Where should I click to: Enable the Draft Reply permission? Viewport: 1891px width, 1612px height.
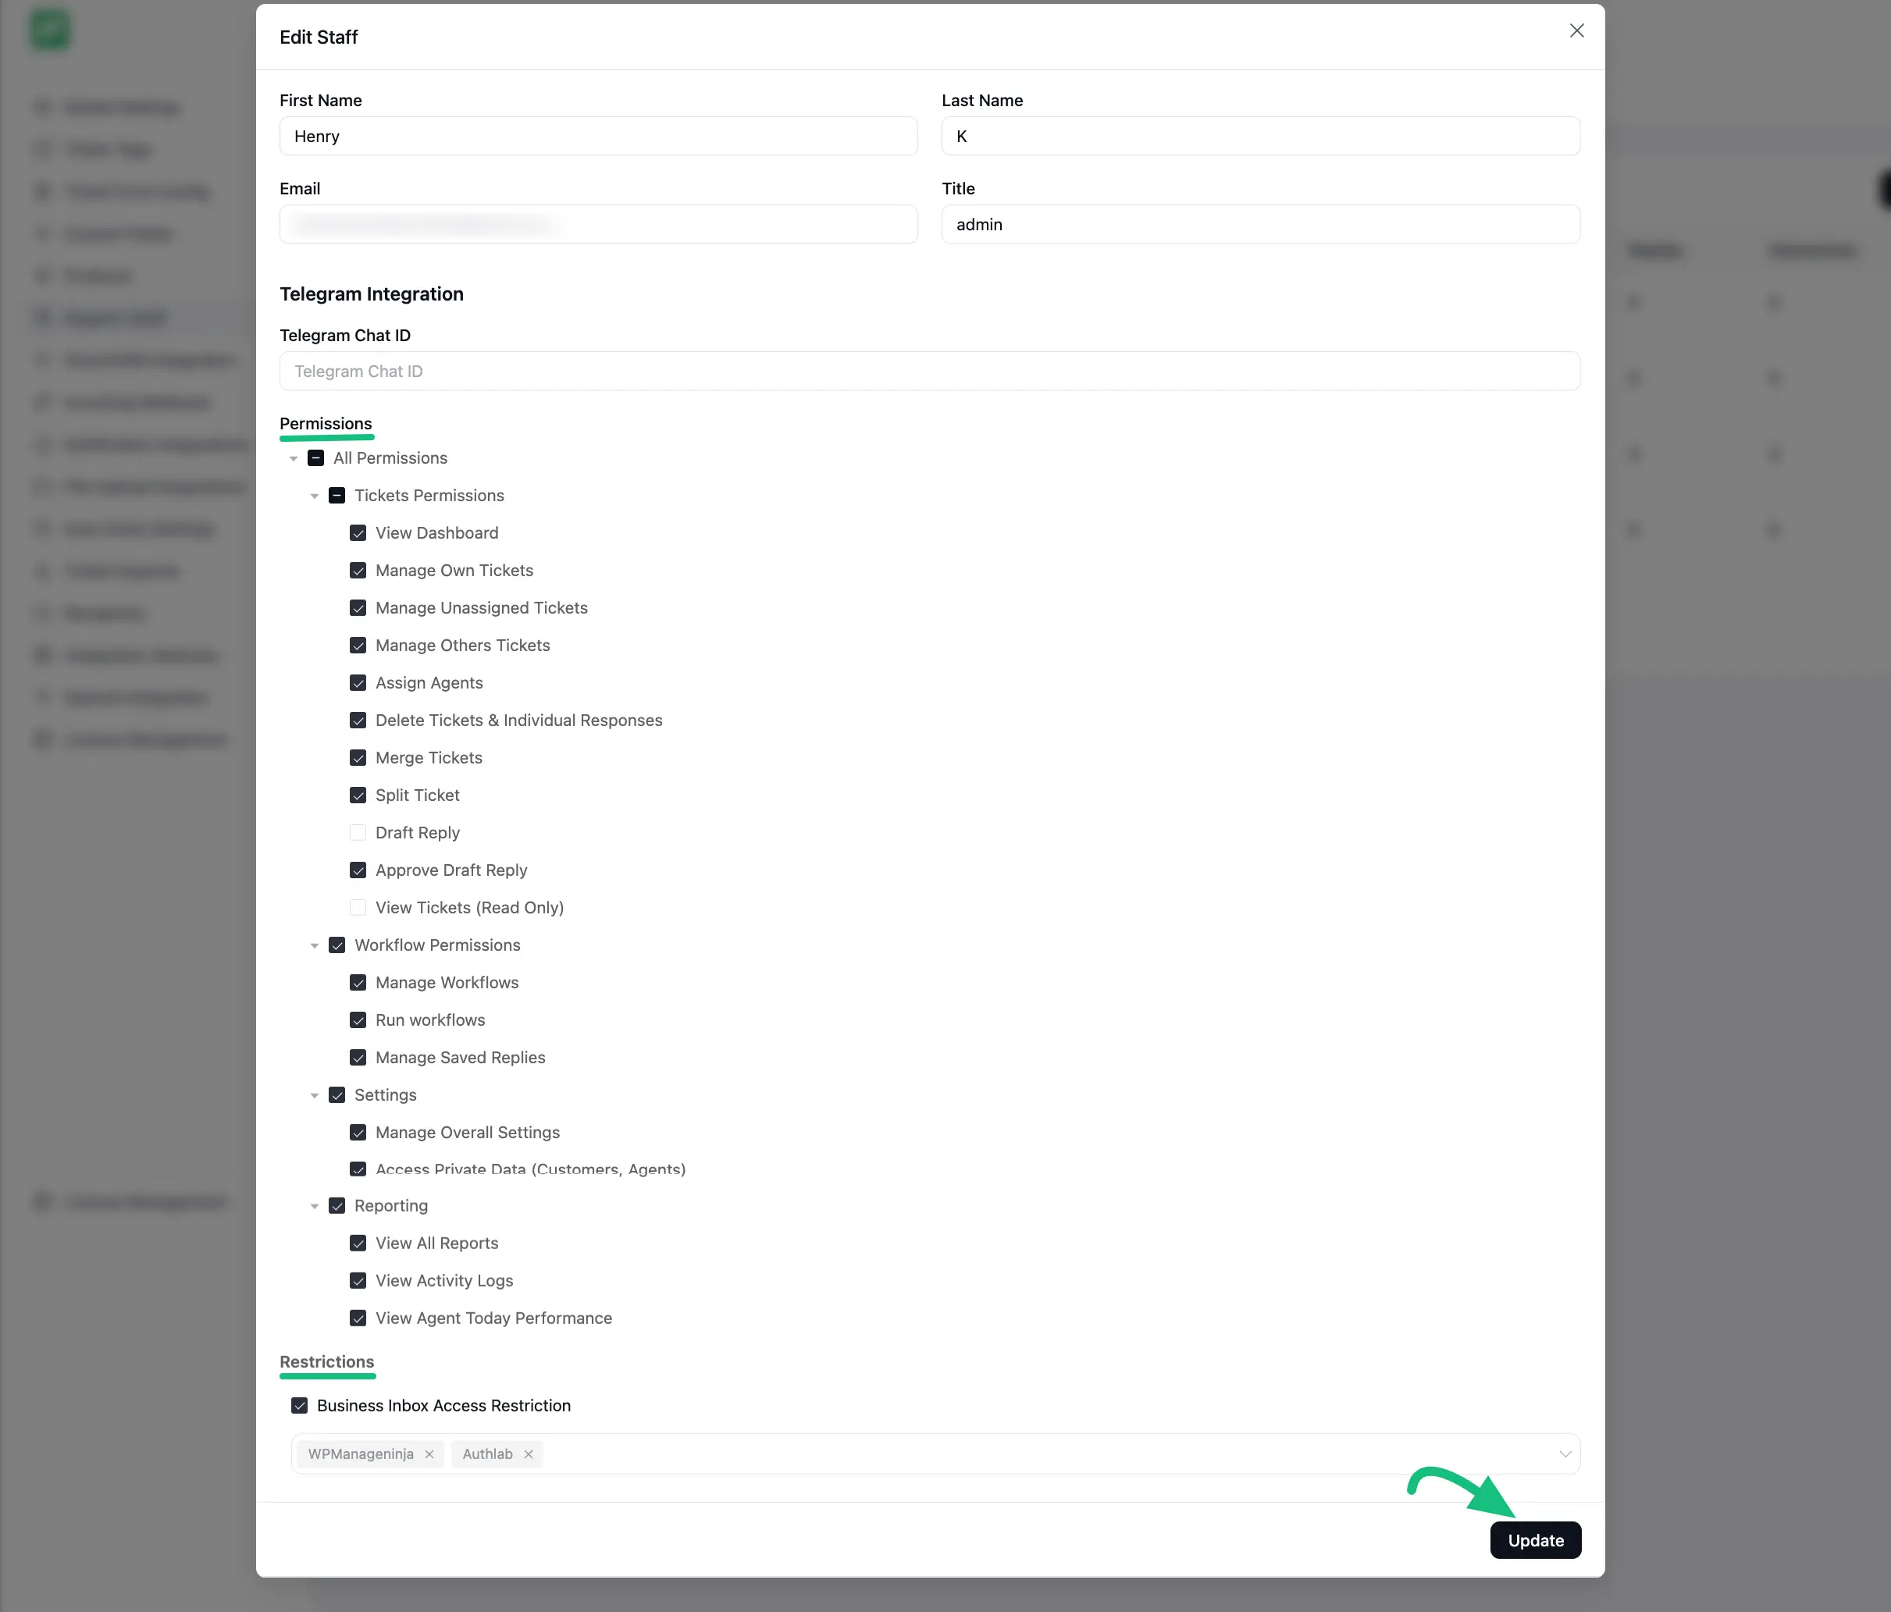[x=357, y=832]
